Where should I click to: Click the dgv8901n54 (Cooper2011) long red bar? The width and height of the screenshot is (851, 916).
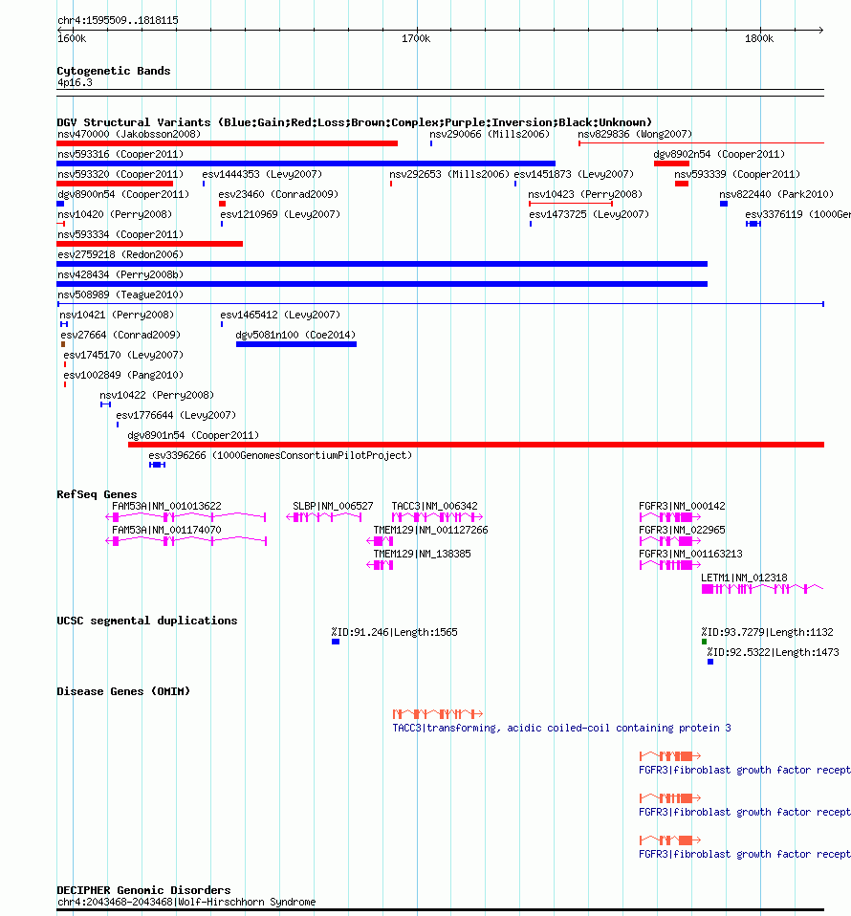pyautogui.click(x=476, y=445)
